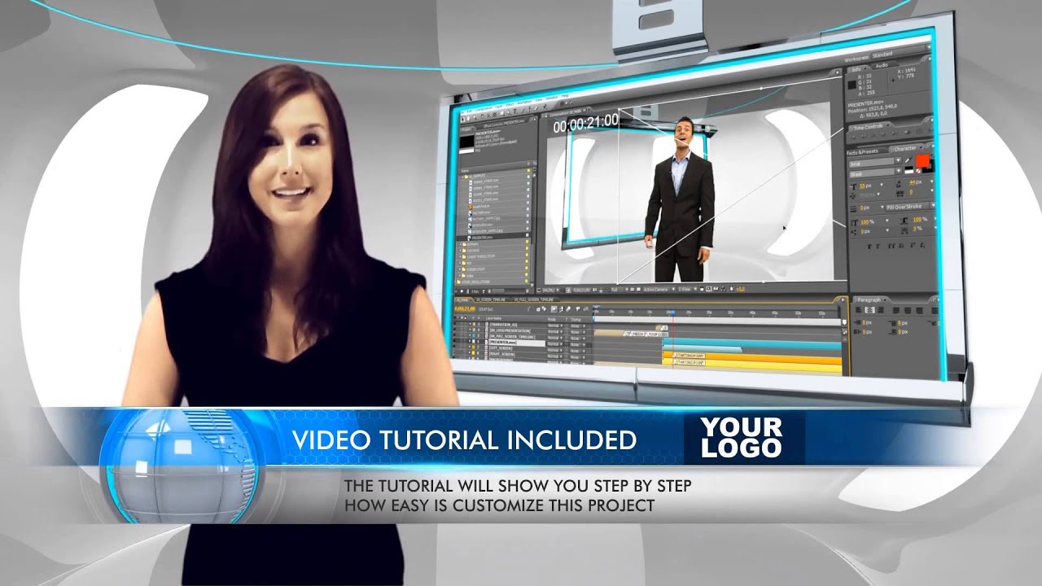Click the always preview icon in viewer footer
The height and width of the screenshot is (586, 1042).
[x=538, y=289]
